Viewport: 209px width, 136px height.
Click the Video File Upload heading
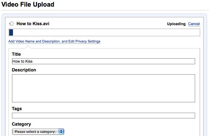[x=28, y=4]
